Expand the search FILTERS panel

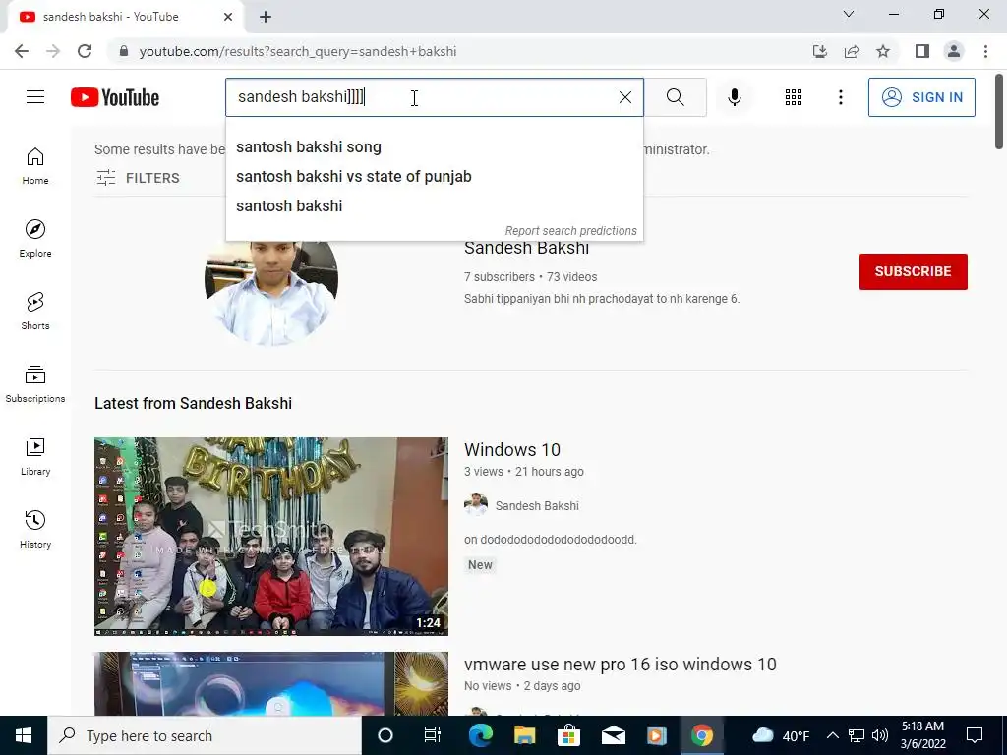(x=138, y=178)
